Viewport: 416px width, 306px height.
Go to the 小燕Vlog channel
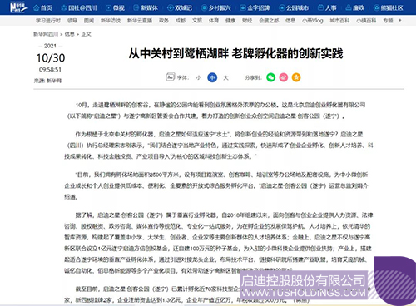313,21
